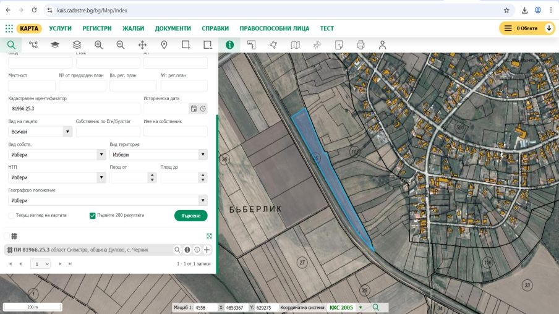Viewport: 559px width, 314px height.
Task: Click the print map icon
Action: pyautogui.click(x=361, y=45)
